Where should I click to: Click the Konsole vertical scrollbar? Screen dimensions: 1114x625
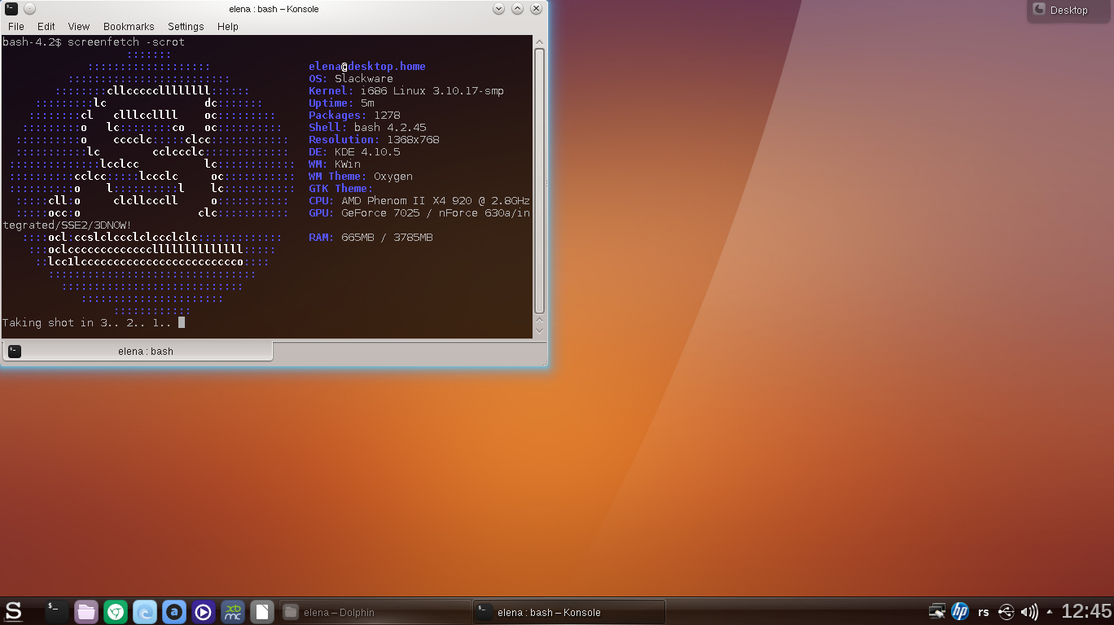coord(539,181)
